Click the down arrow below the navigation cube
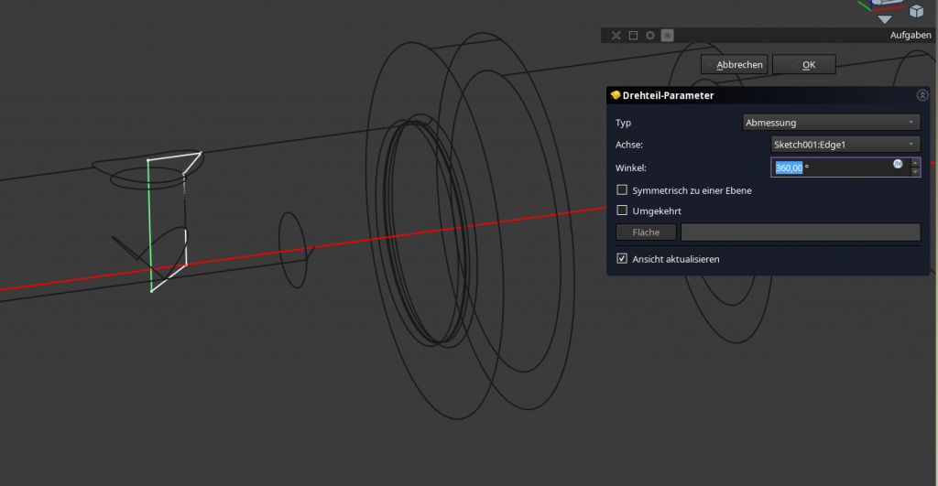The height and width of the screenshot is (486, 938). tap(884, 19)
